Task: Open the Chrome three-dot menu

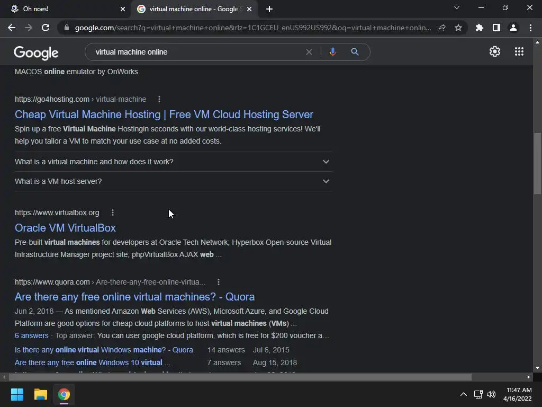Action: click(530, 28)
